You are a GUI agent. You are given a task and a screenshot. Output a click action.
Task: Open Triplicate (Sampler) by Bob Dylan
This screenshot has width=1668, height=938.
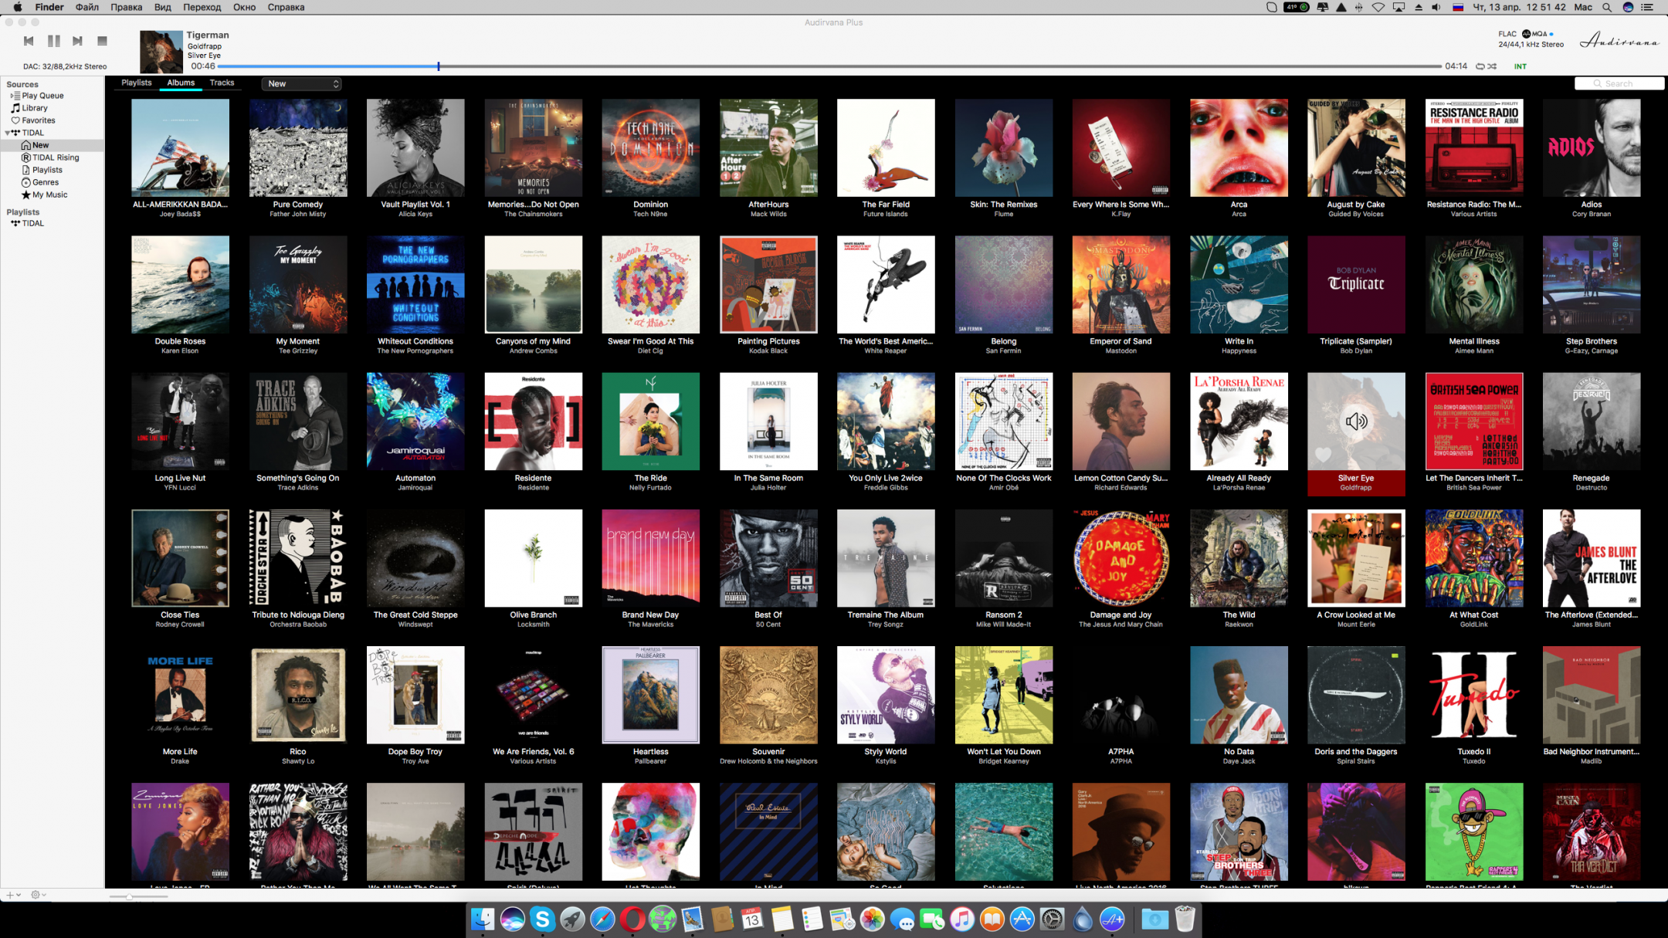pos(1356,285)
